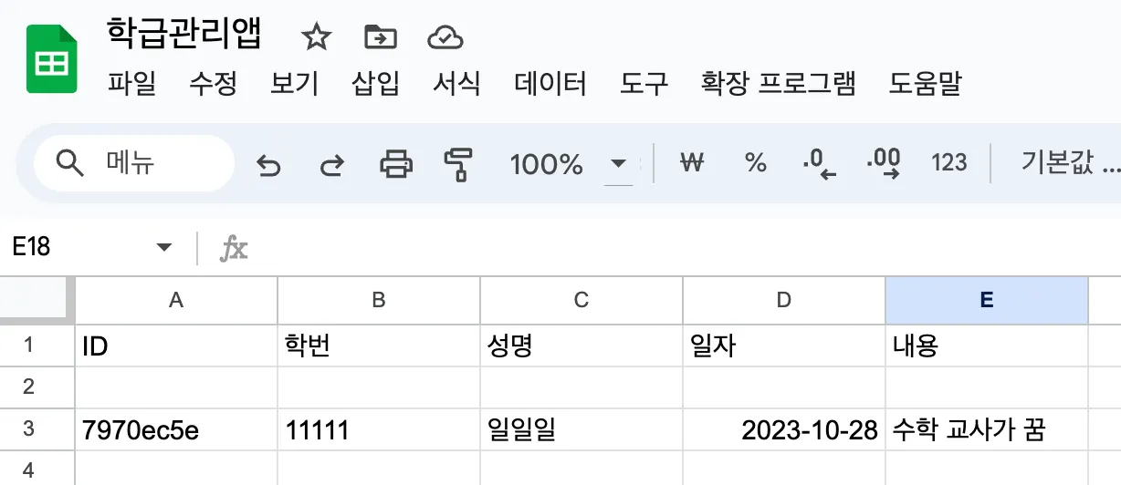Click the increase decimal places button
This screenshot has height=485, width=1121.
pos(884,163)
